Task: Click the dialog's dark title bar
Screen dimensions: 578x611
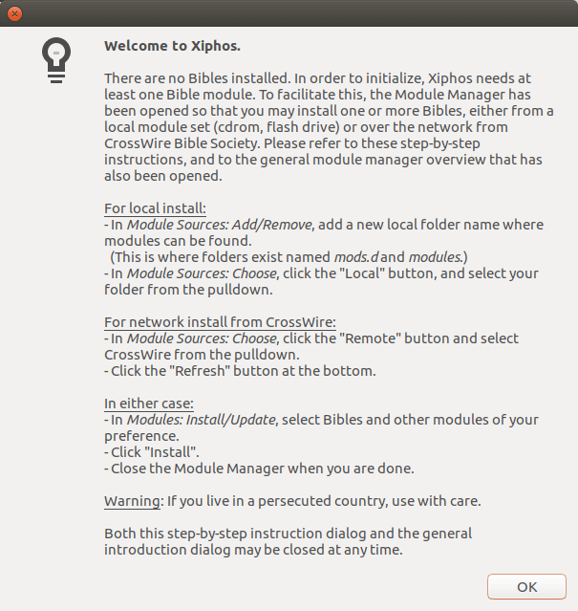Action: click(x=289, y=13)
